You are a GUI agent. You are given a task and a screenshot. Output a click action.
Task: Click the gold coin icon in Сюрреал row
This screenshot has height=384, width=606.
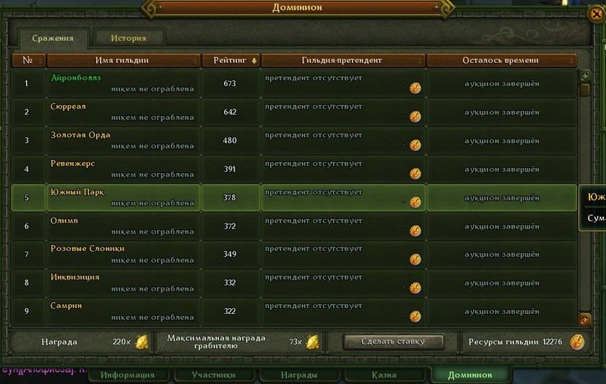point(415,117)
